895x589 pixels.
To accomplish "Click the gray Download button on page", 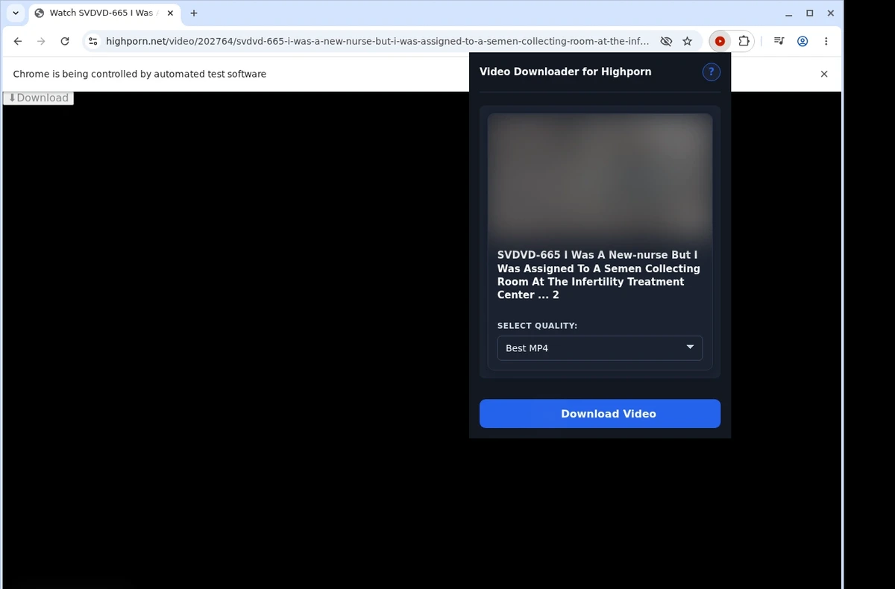I will point(38,98).
